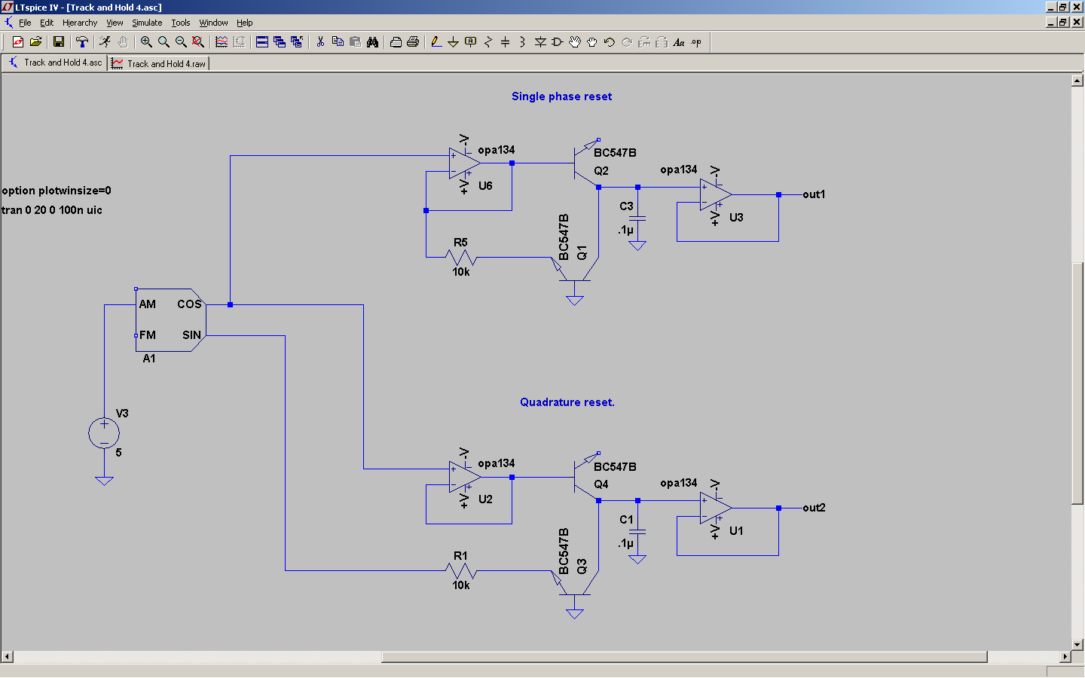Select the SPICE directive '.op' tool
1085x678 pixels.
click(x=696, y=42)
